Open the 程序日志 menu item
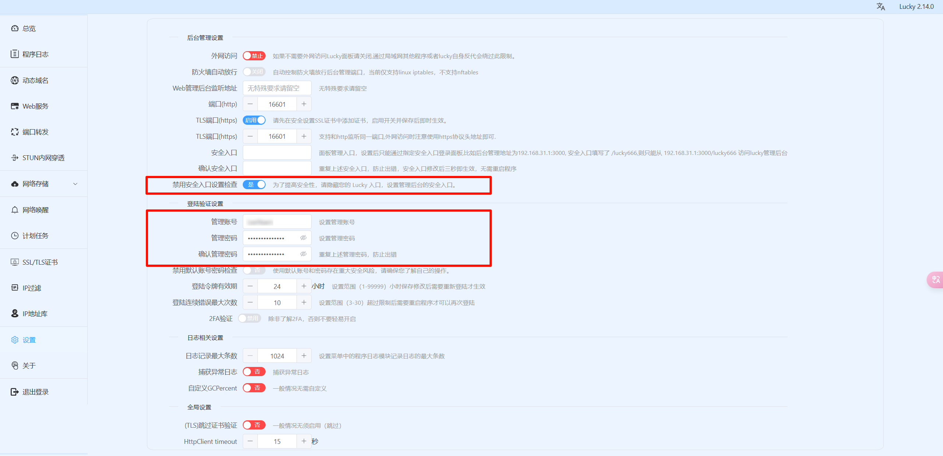 [35, 54]
